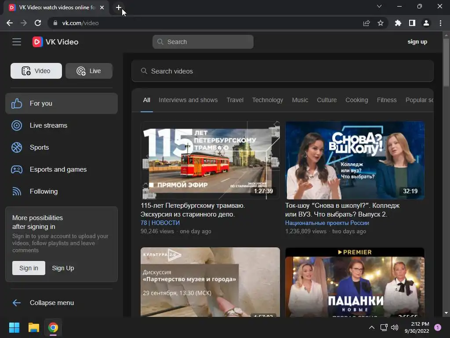450x338 pixels.
Task: Open the Live streams section
Action: pos(62,125)
